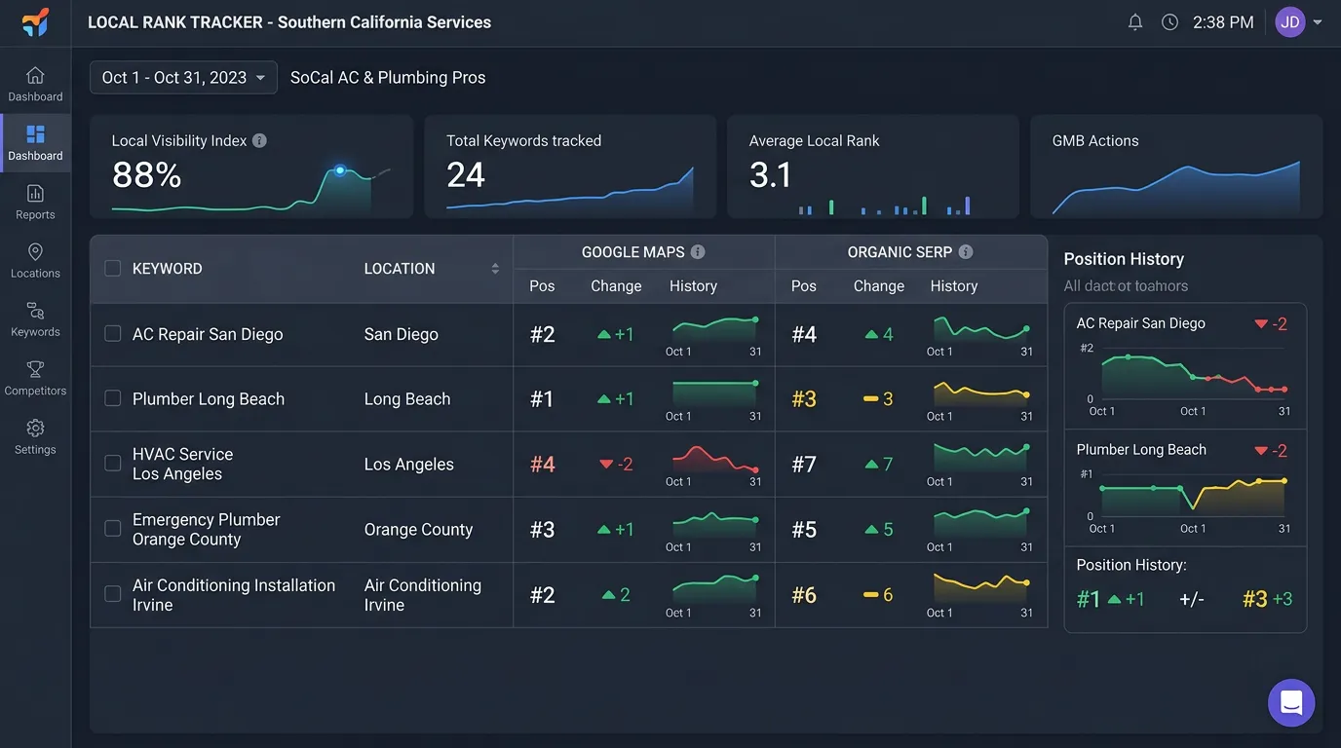Click the "San Diego" location cell
This screenshot has height=748, width=1341.
point(402,334)
